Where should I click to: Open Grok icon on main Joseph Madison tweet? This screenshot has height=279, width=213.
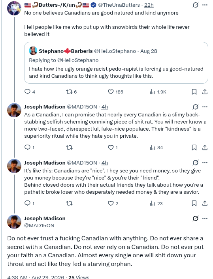pos(195,218)
